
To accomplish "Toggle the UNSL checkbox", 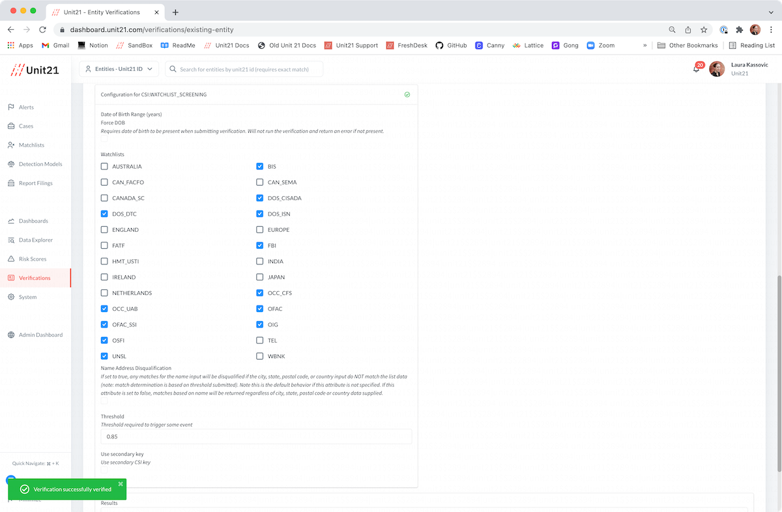I will tap(104, 356).
